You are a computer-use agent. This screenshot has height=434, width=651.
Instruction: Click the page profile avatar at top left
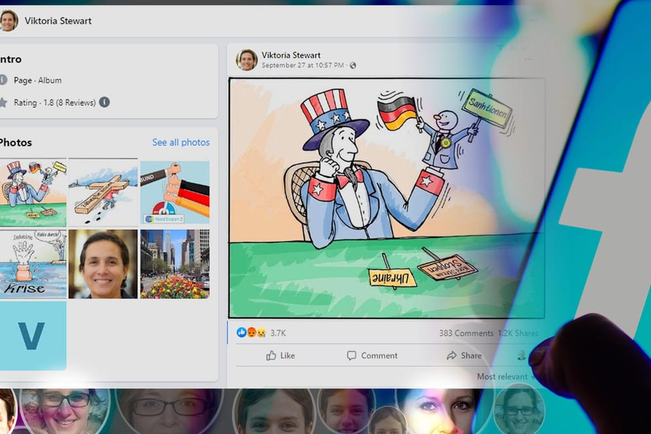click(8, 21)
